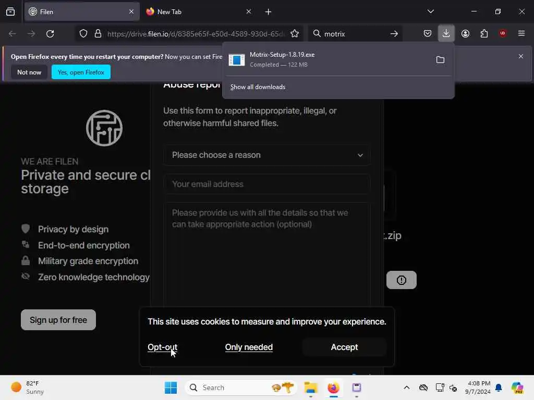The image size is (534, 400).
Task: Open the uBlock Origin extension icon
Action: [x=503, y=33]
